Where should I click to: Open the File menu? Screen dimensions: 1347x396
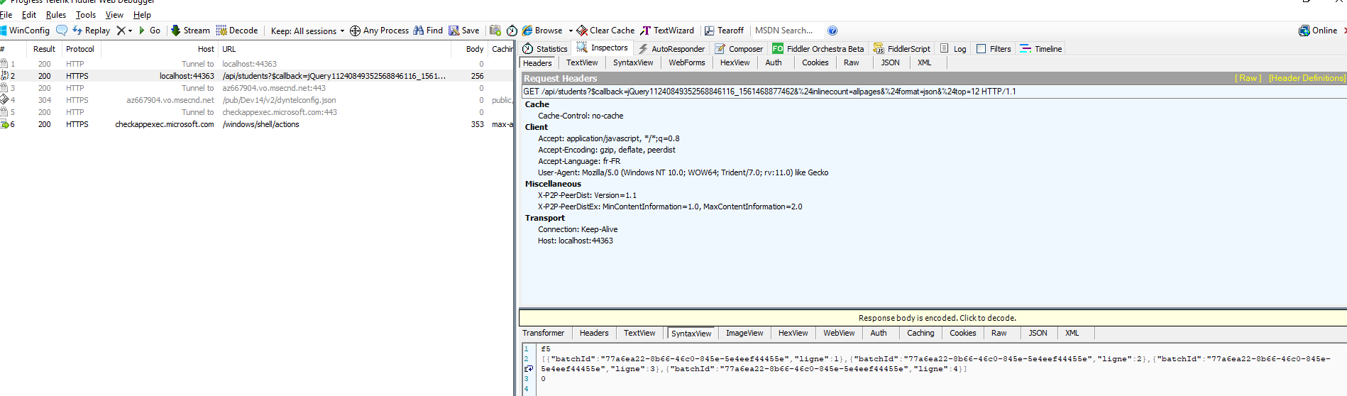pos(6,15)
